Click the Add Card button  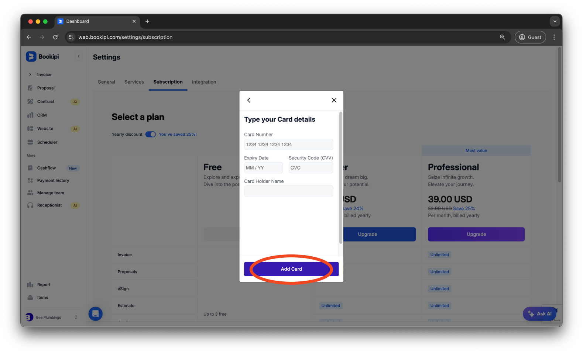pyautogui.click(x=291, y=269)
